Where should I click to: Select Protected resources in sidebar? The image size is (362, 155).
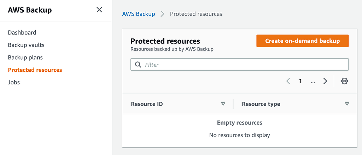35,70
